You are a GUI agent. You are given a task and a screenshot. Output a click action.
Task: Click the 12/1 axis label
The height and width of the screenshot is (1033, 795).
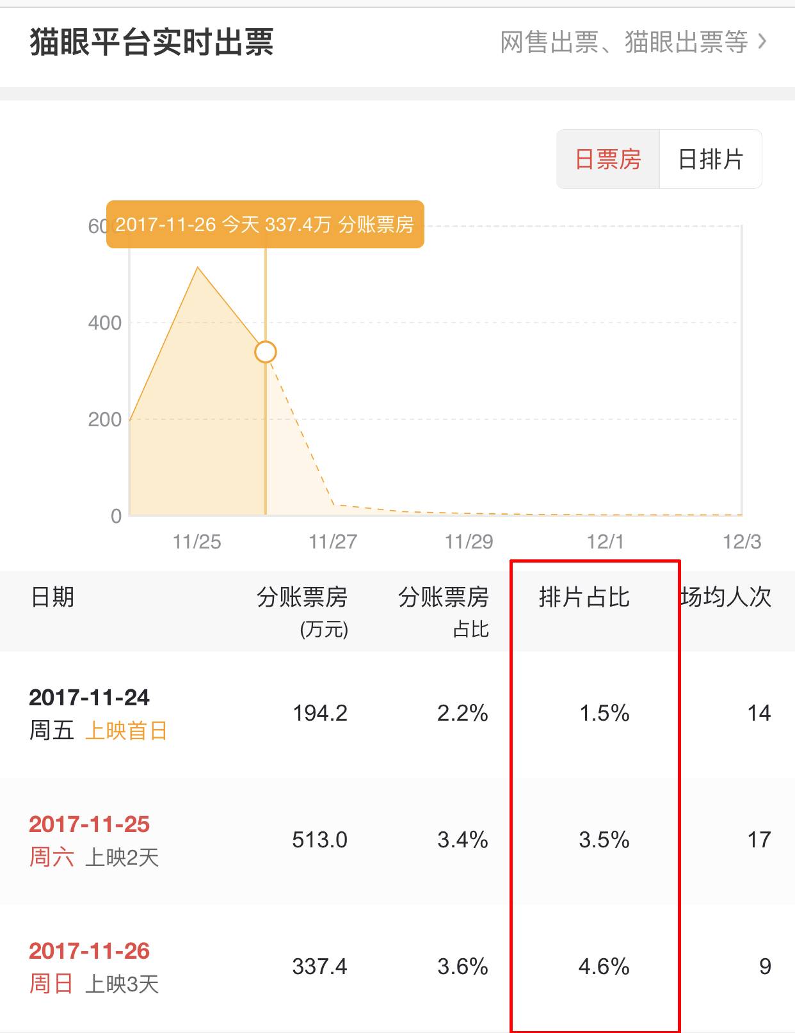(x=606, y=542)
